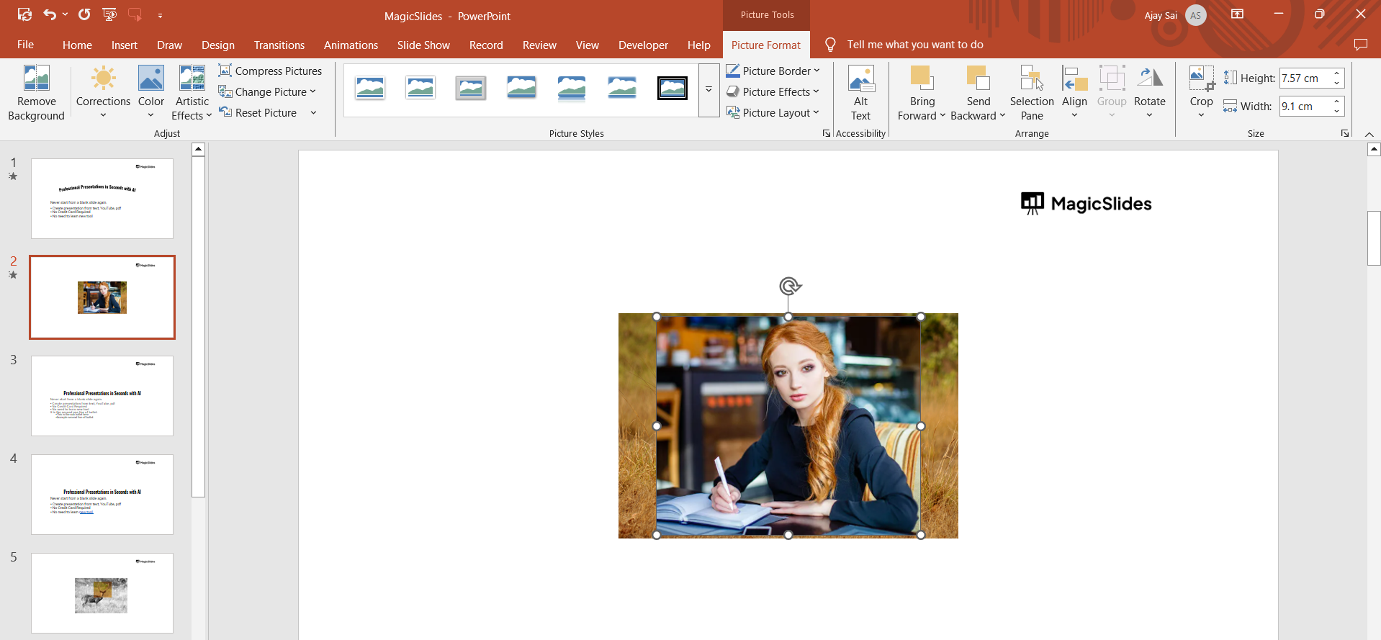Apply the fourth picture style in gallery
Screen dimensions: 1381x640
coord(521,89)
